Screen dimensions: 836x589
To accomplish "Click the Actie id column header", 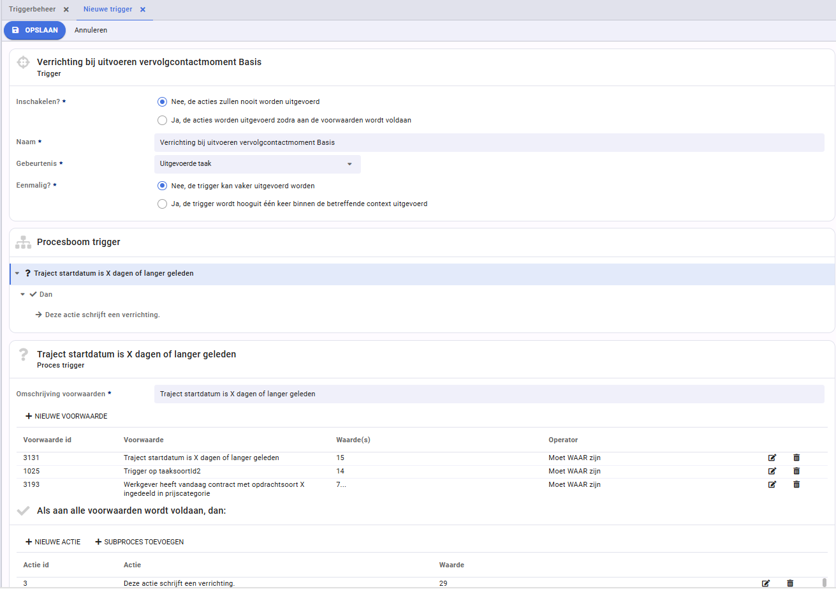I will tap(36, 565).
